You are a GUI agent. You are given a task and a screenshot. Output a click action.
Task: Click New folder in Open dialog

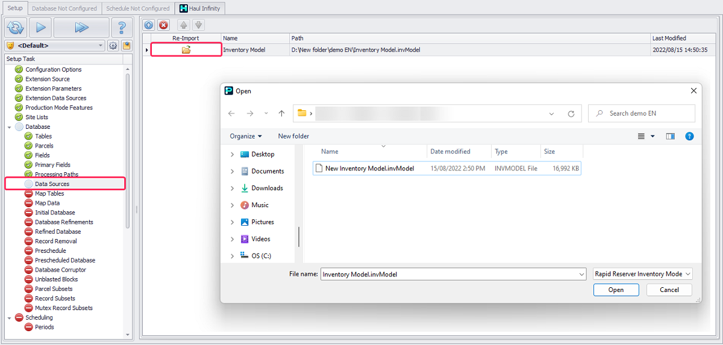(293, 136)
